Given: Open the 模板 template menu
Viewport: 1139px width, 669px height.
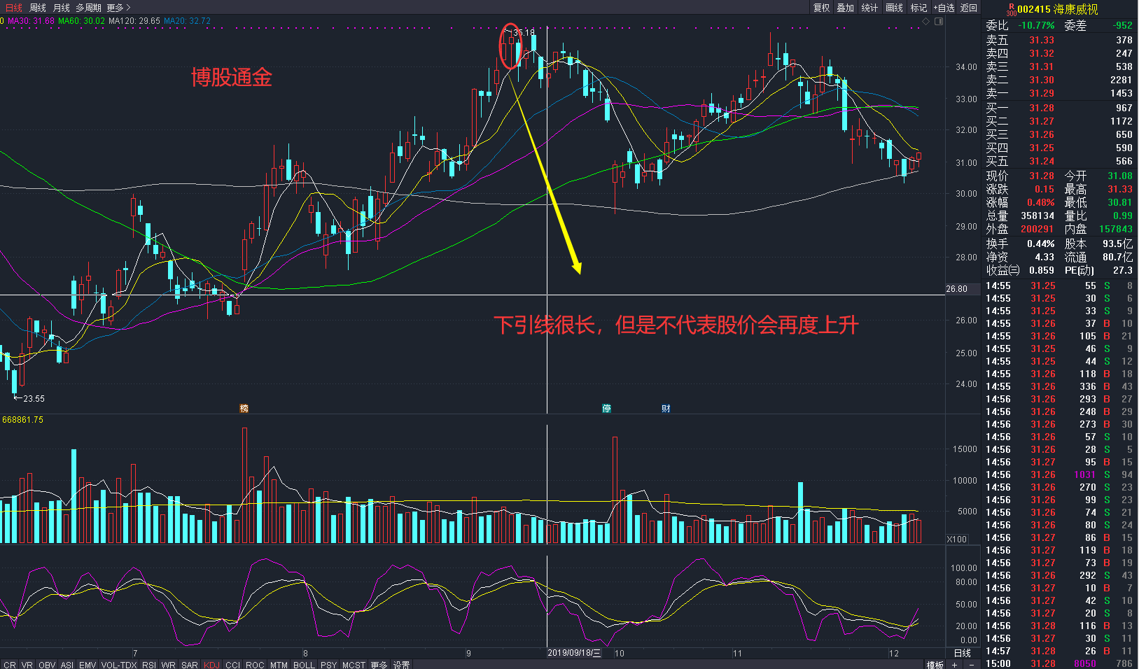Looking at the screenshot, I should point(935,665).
